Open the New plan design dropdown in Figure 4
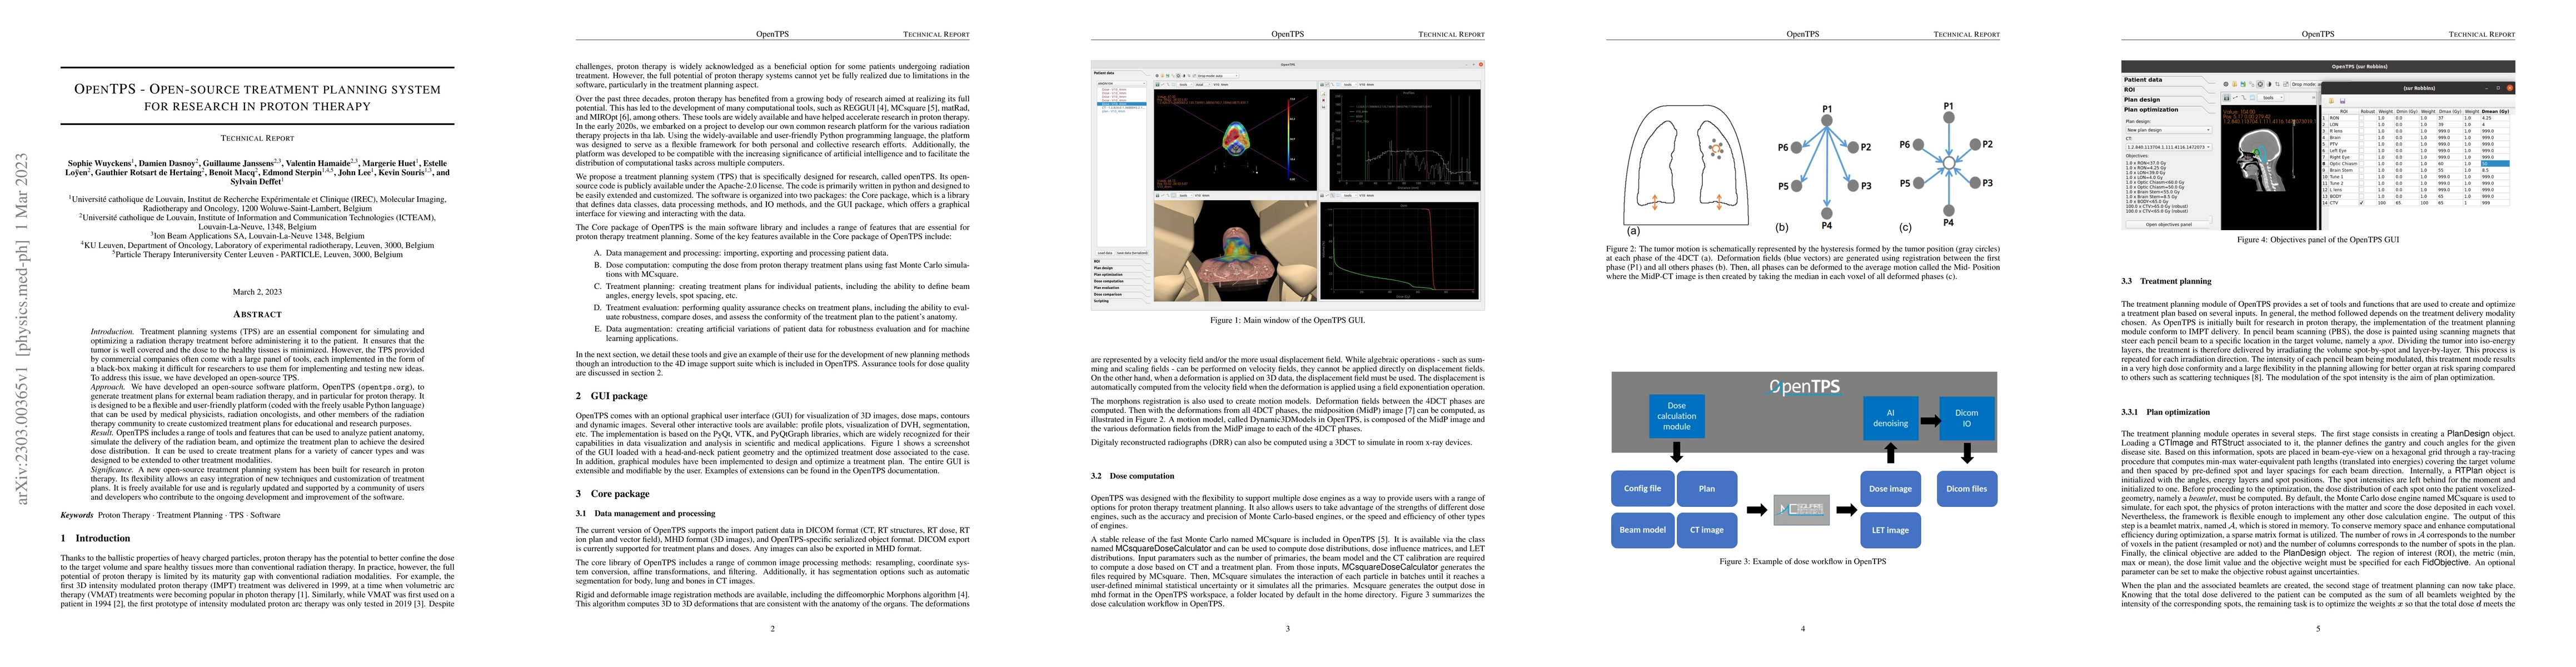Image resolution: width=2576 pixels, height=667 pixels. 2169,130
